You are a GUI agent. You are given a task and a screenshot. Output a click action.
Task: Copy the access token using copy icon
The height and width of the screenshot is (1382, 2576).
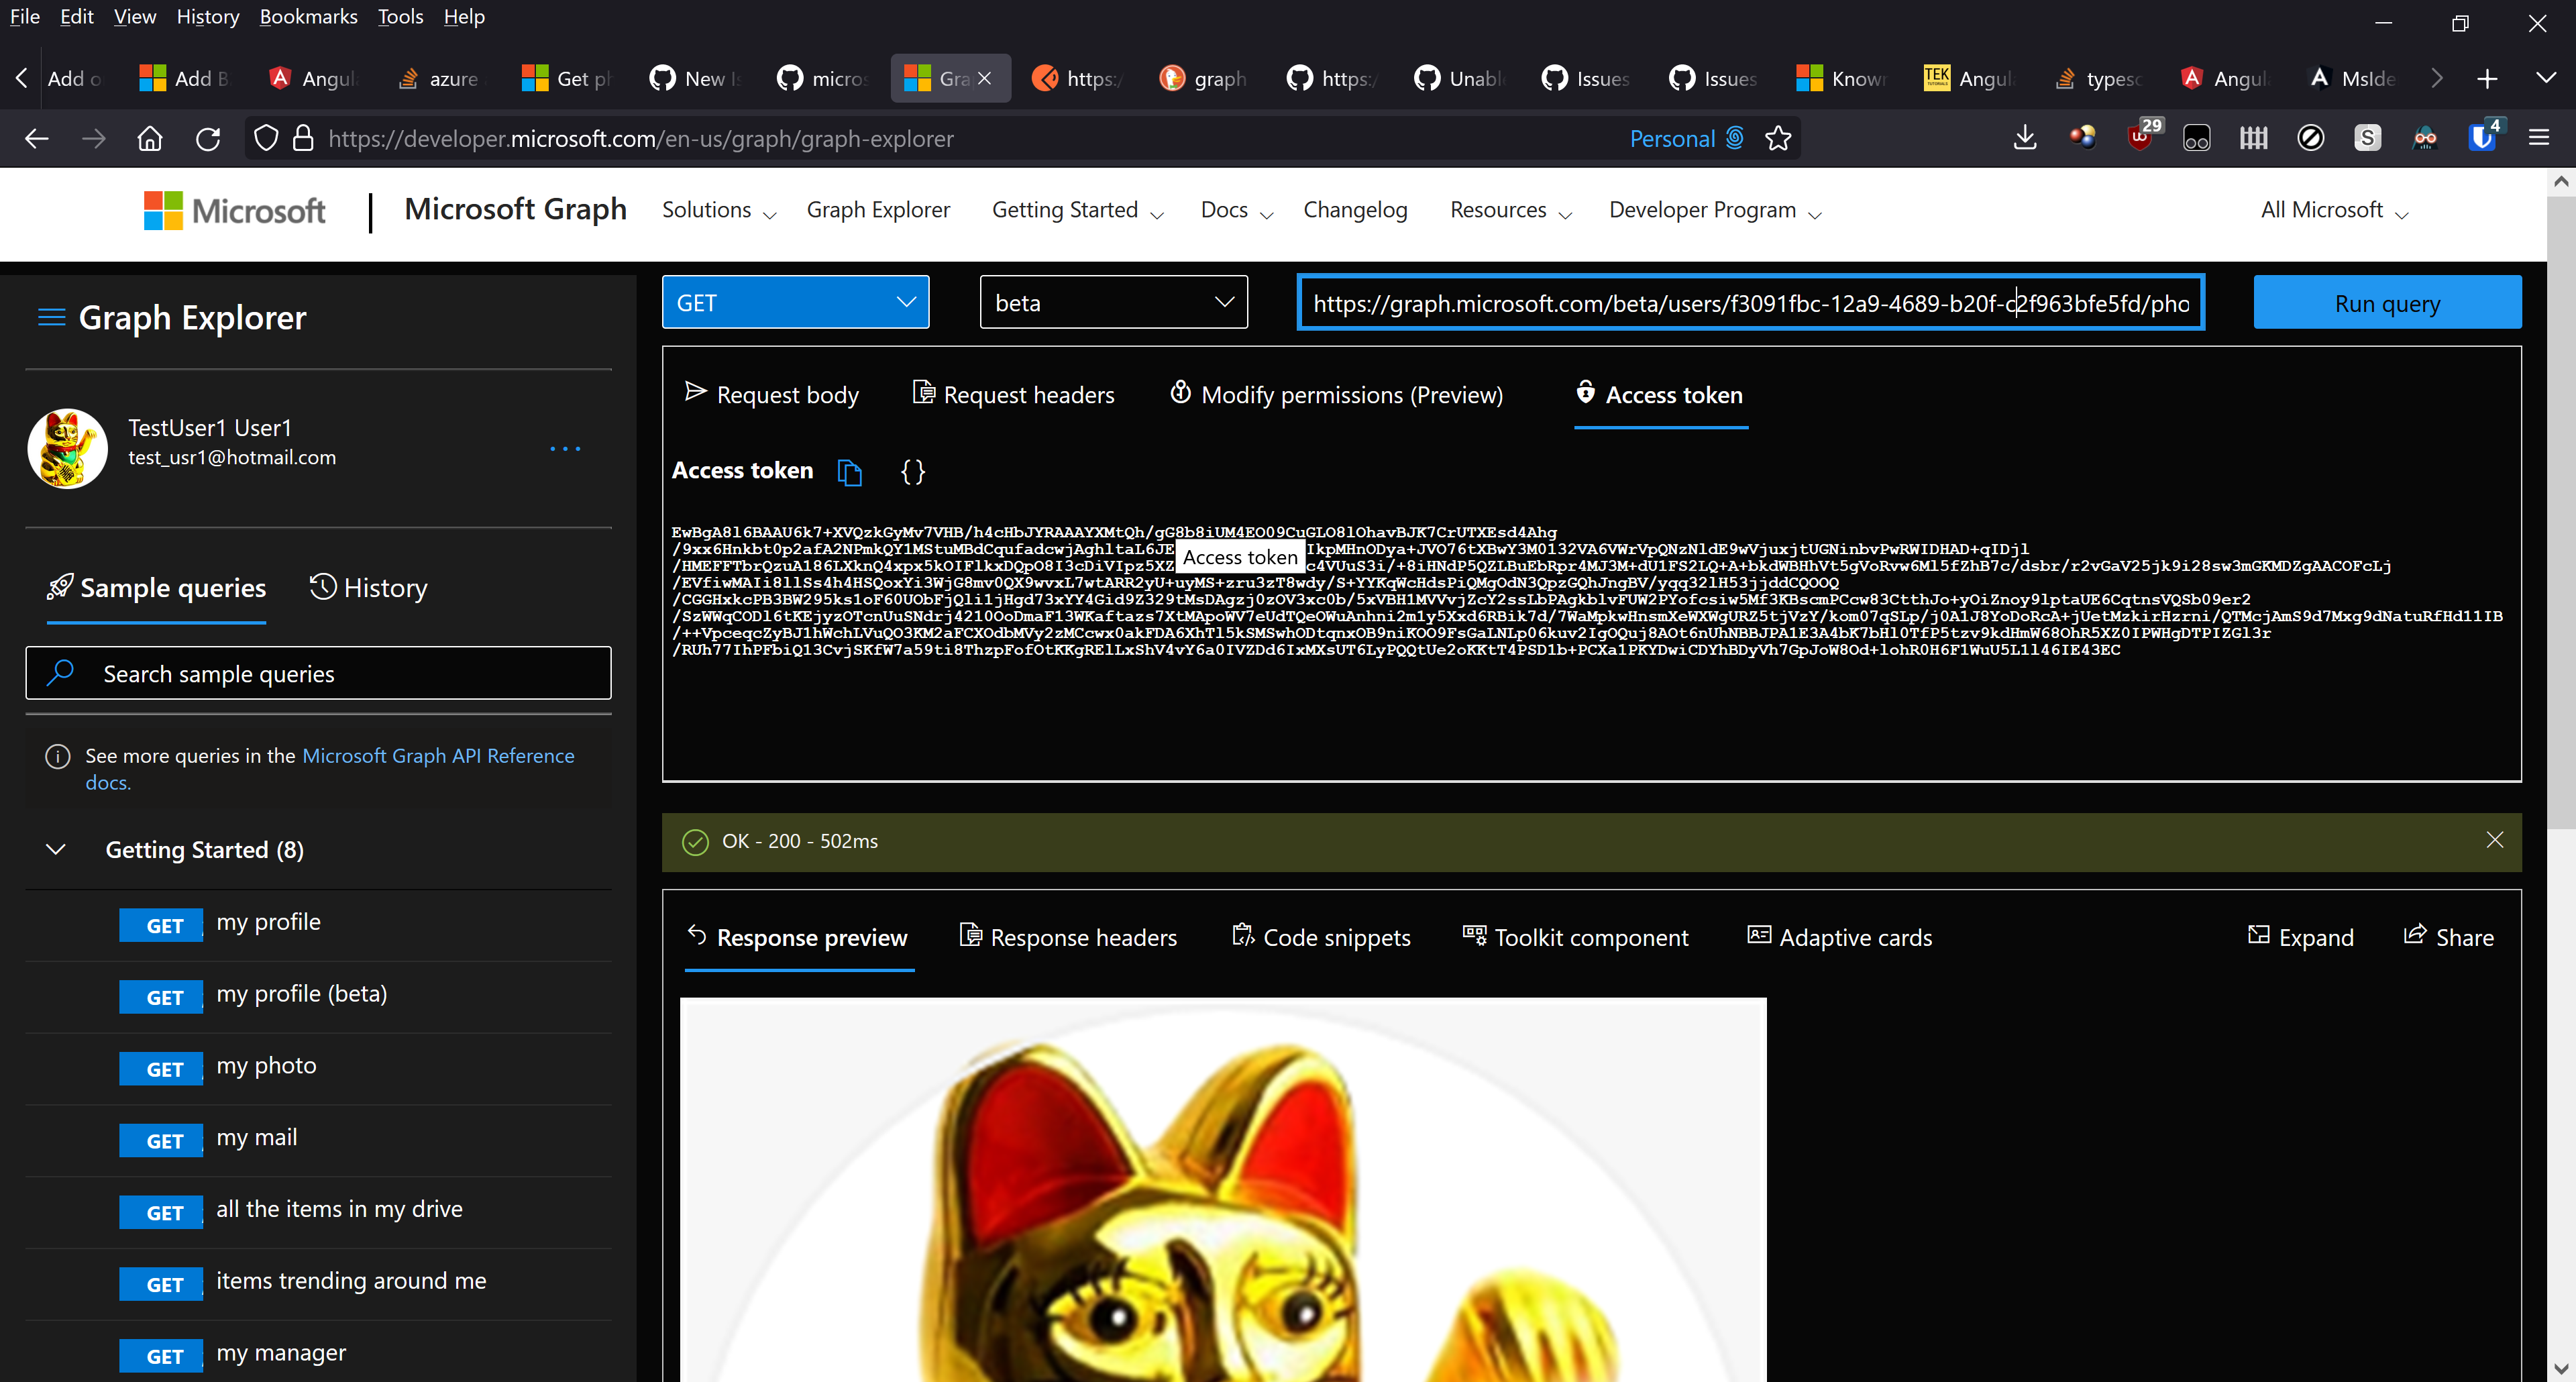click(849, 472)
